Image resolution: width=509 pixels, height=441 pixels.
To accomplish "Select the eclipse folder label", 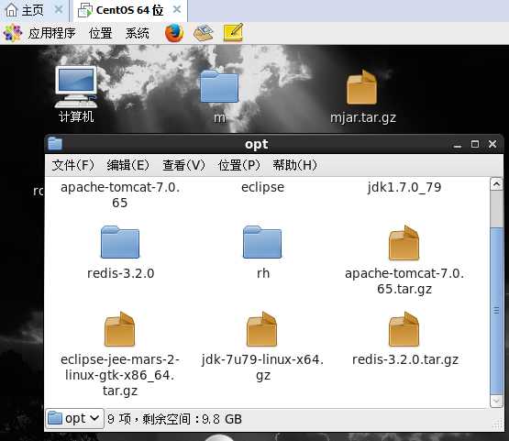I will (x=262, y=187).
